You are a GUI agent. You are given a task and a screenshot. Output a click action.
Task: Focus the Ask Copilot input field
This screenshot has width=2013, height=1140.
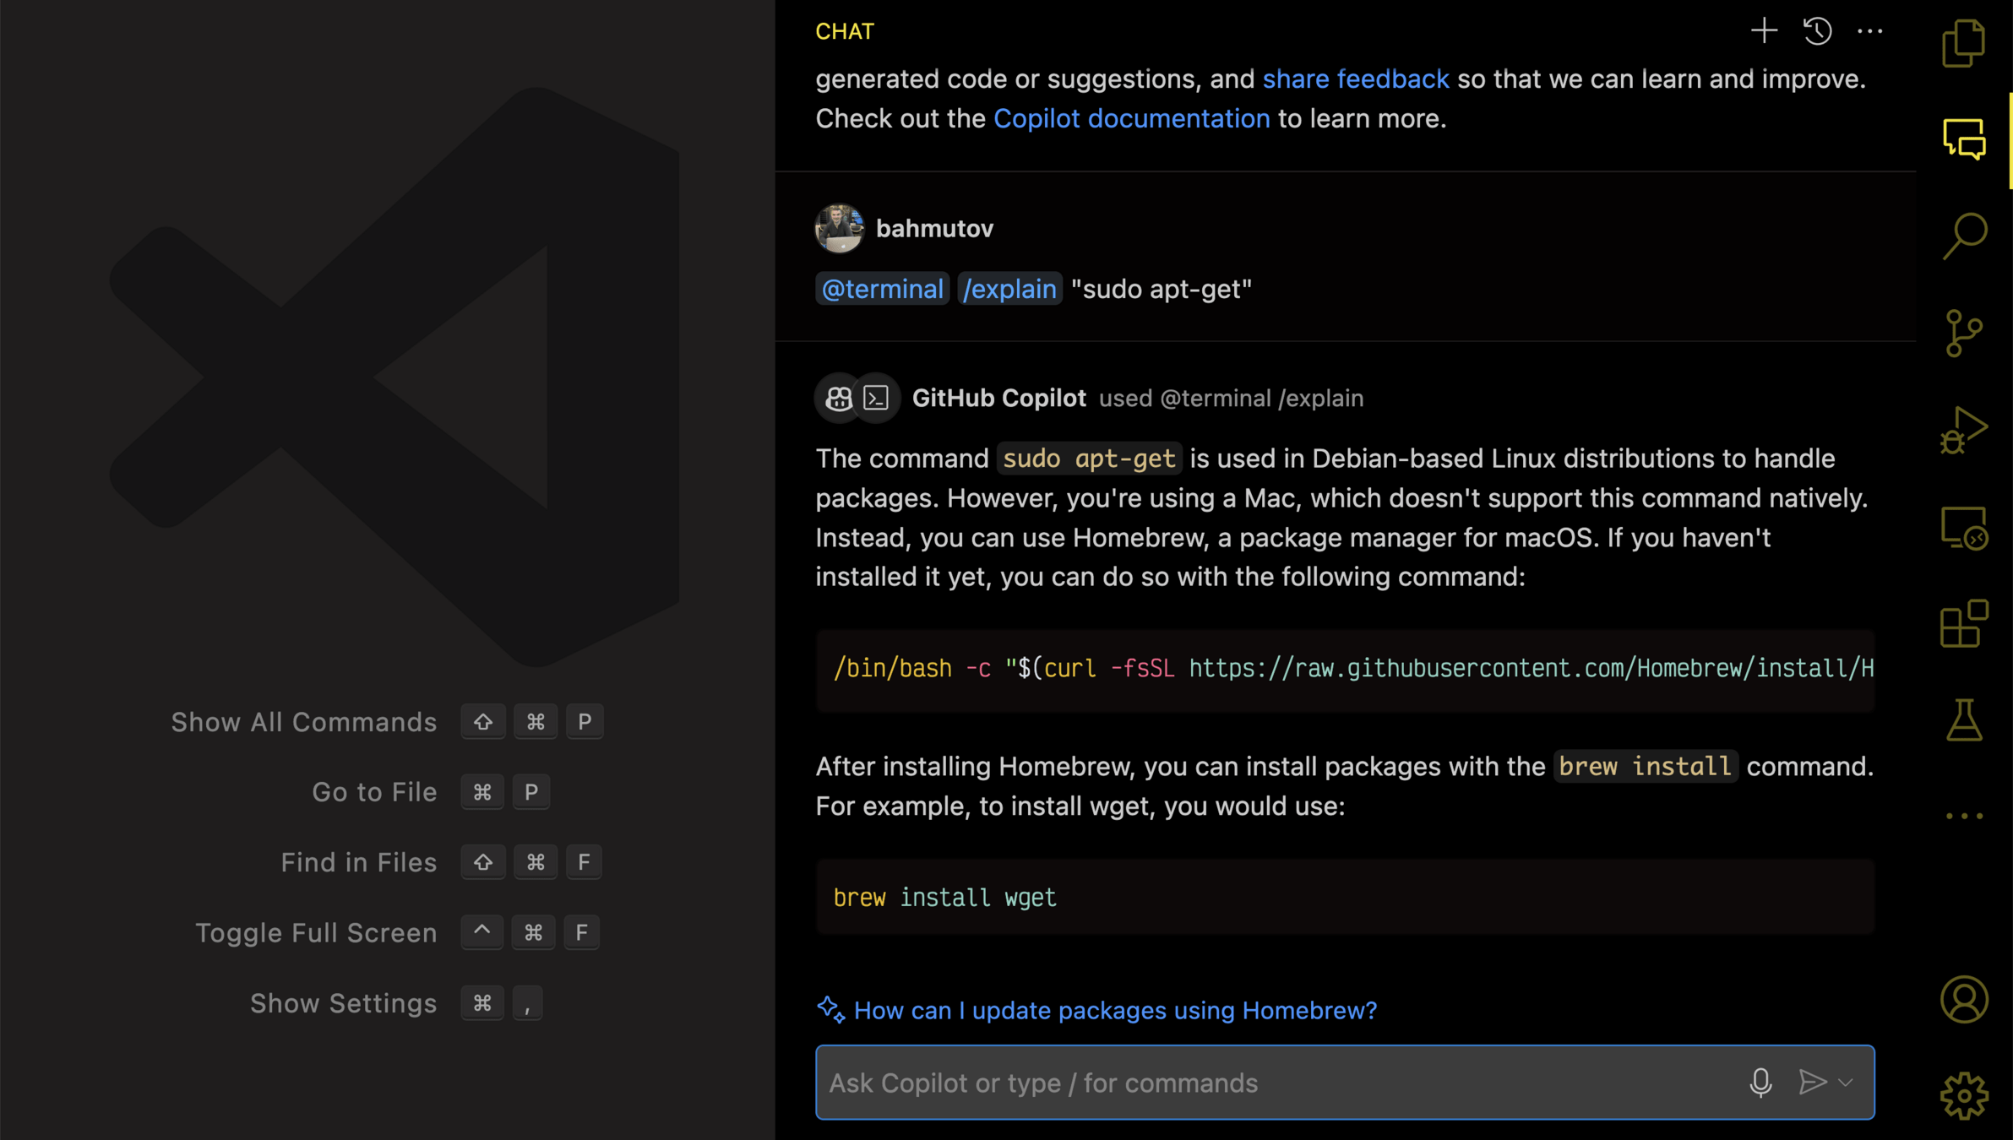[1267, 1083]
